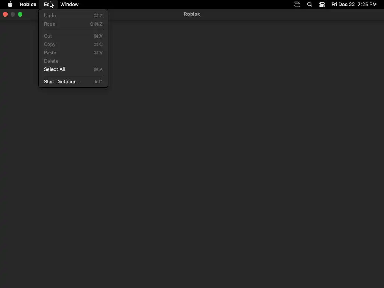Start Dictation from Edit menu
384x288 pixels.
73,81
